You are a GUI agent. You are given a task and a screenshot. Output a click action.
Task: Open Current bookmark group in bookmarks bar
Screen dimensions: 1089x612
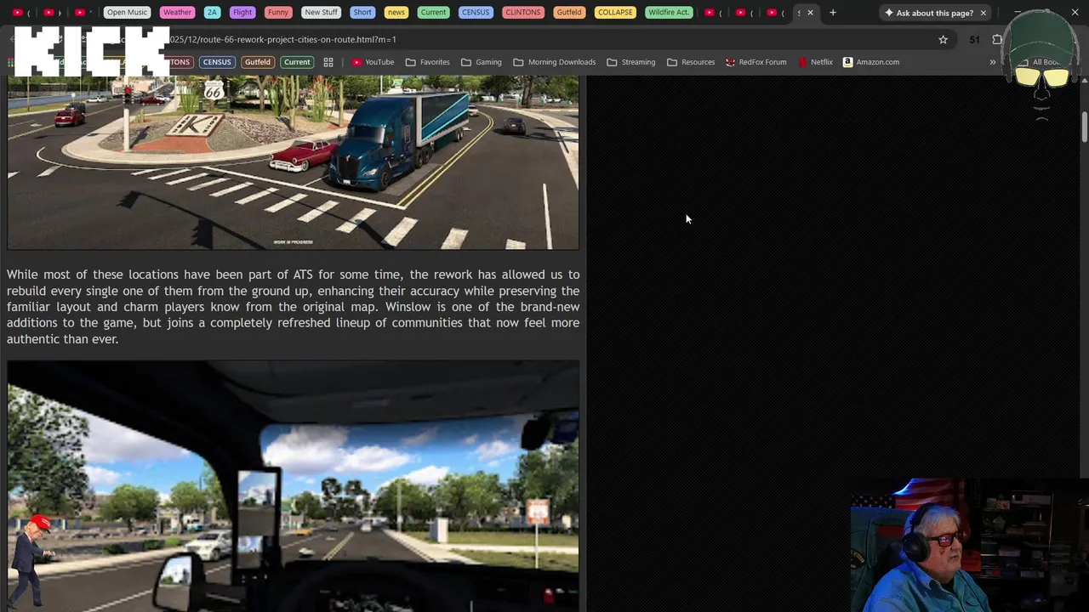297,62
